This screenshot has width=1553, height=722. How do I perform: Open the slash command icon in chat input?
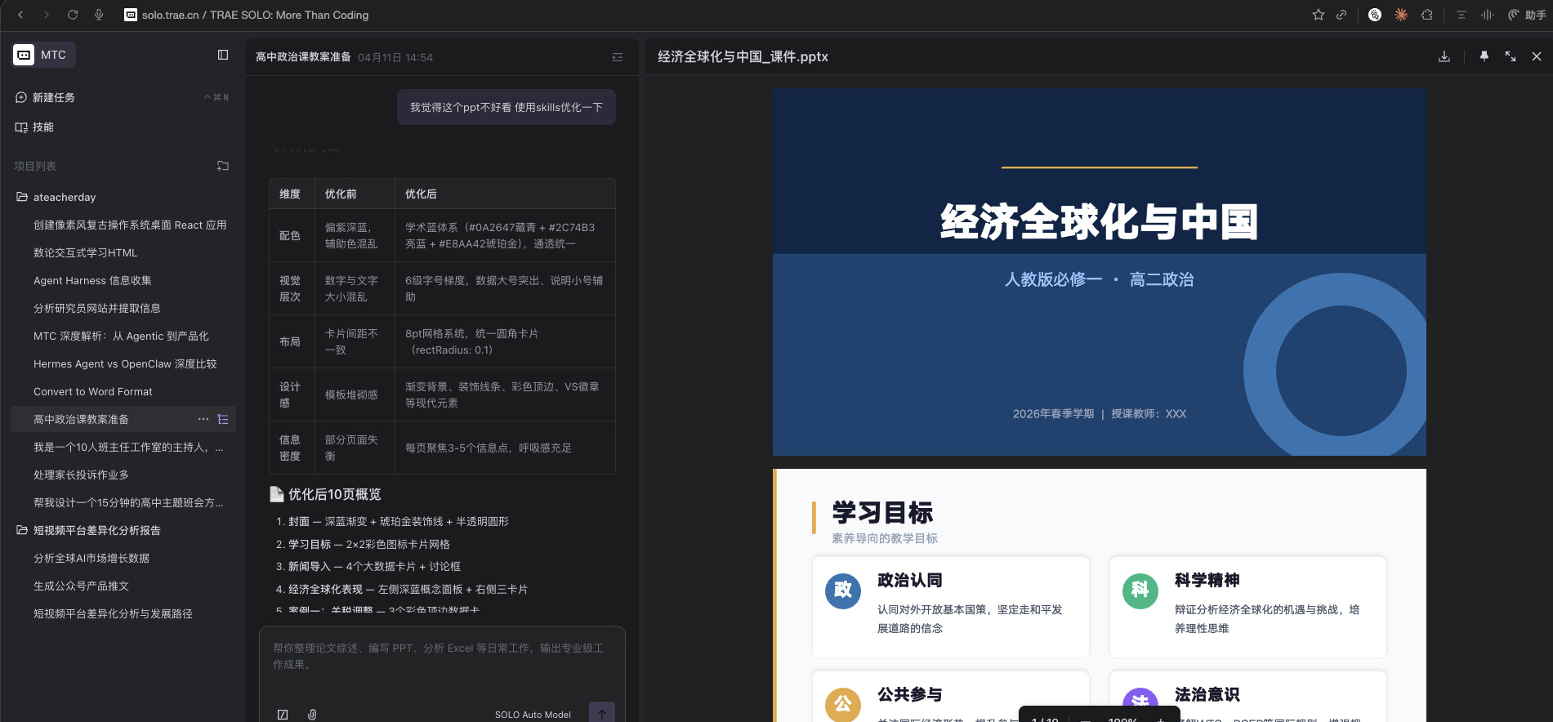283,714
